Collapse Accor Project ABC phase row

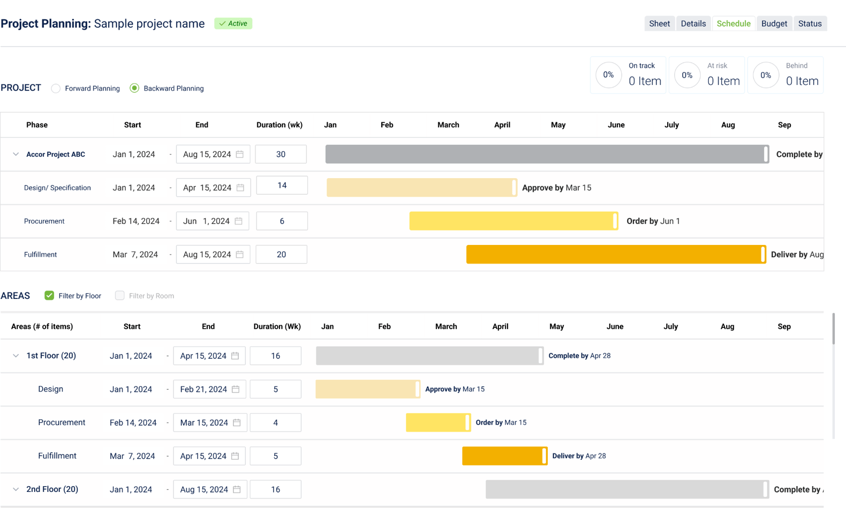(x=16, y=154)
